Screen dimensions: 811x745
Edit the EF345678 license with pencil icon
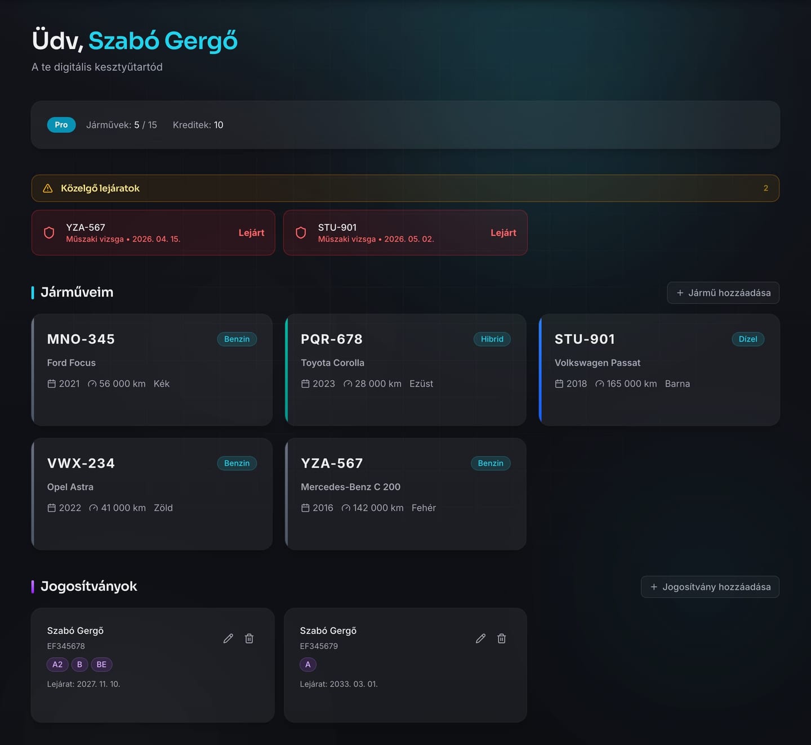coord(228,638)
